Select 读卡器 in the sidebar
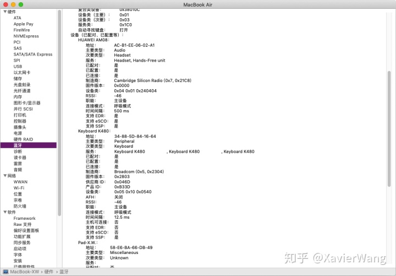The width and height of the screenshot is (396, 276). [20, 158]
